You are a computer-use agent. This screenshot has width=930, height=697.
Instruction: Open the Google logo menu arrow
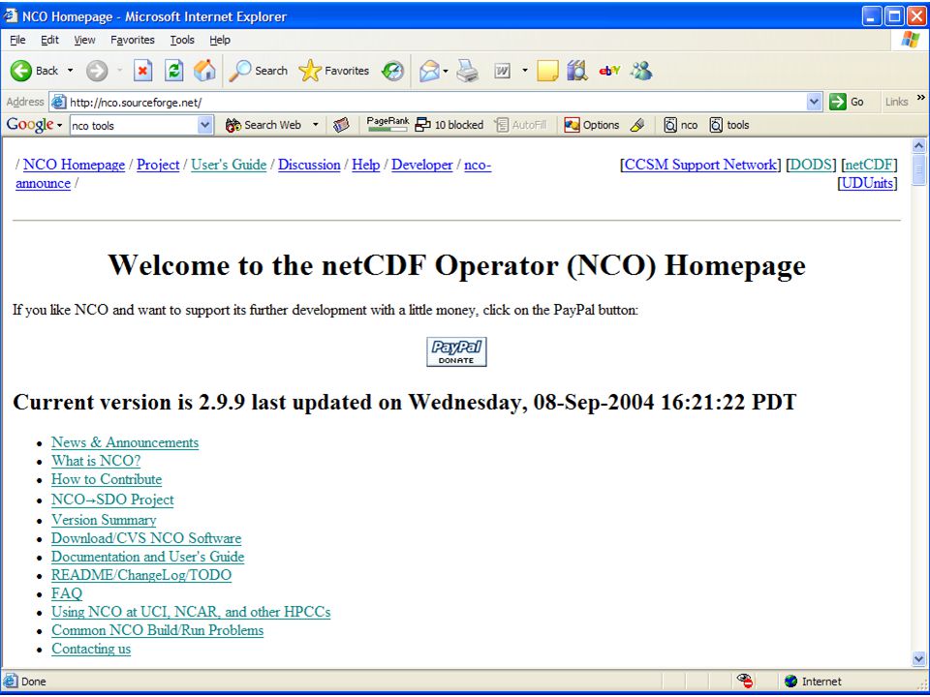(x=60, y=126)
